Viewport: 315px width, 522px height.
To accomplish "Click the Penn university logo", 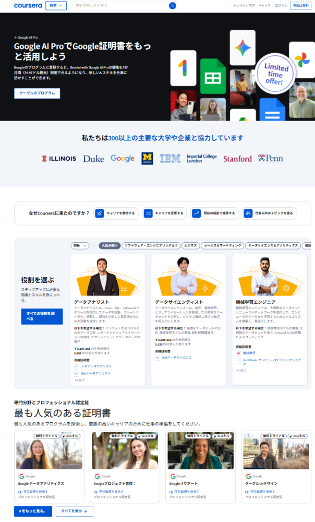I will click(271, 159).
